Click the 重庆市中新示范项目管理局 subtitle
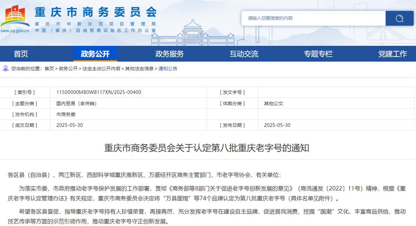Viewport: 416px width, 226px height. 95,24
